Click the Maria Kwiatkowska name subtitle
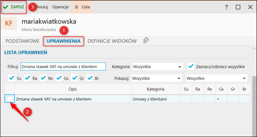Viewport: 257px width, 137px height. coord(39,30)
